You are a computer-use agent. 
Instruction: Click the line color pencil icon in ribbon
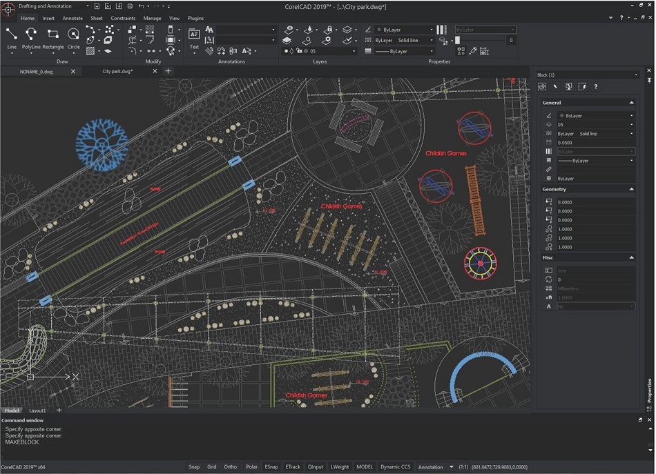click(x=368, y=30)
